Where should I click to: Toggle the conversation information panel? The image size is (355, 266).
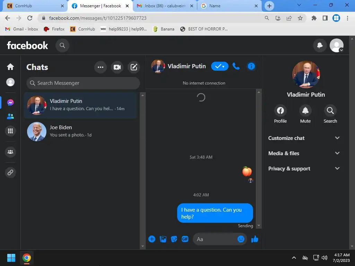251,66
